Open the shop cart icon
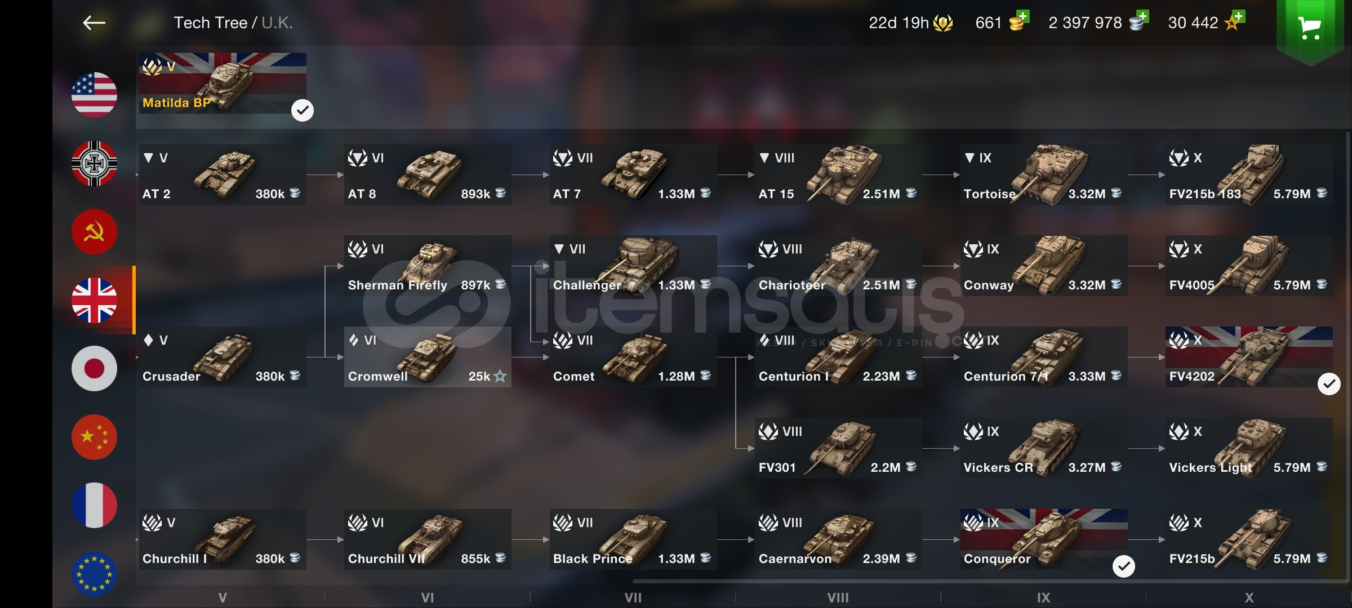 pos(1310,28)
